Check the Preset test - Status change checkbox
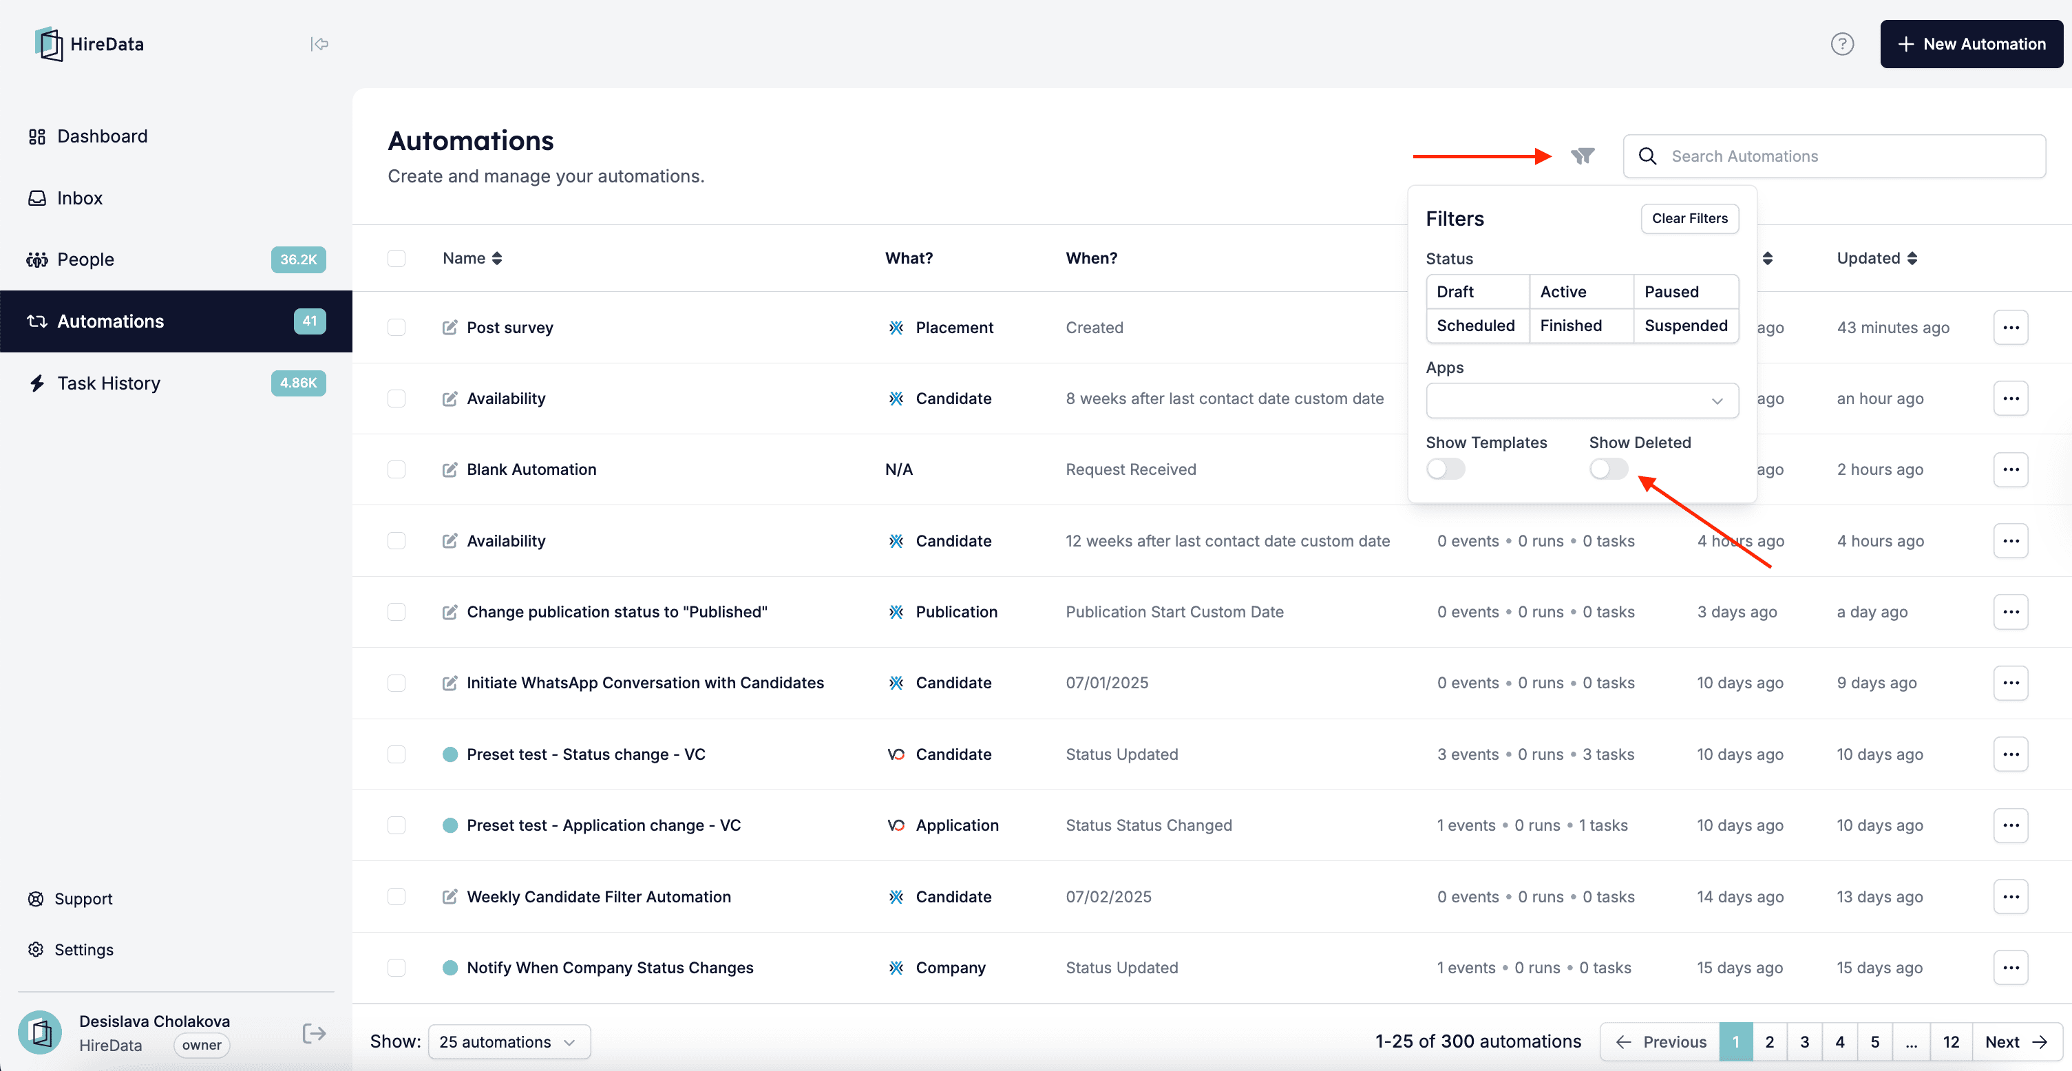The width and height of the screenshot is (2072, 1071). click(x=397, y=754)
